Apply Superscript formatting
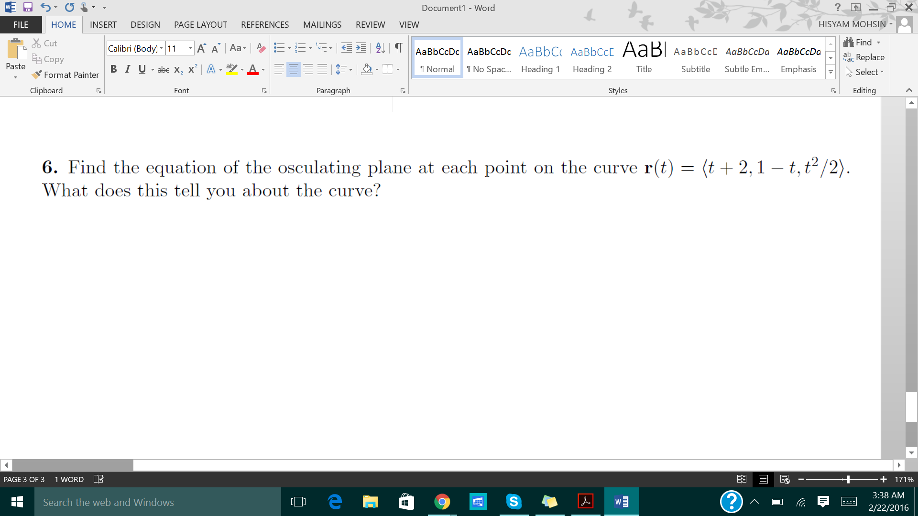This screenshot has width=918, height=516. [192, 69]
